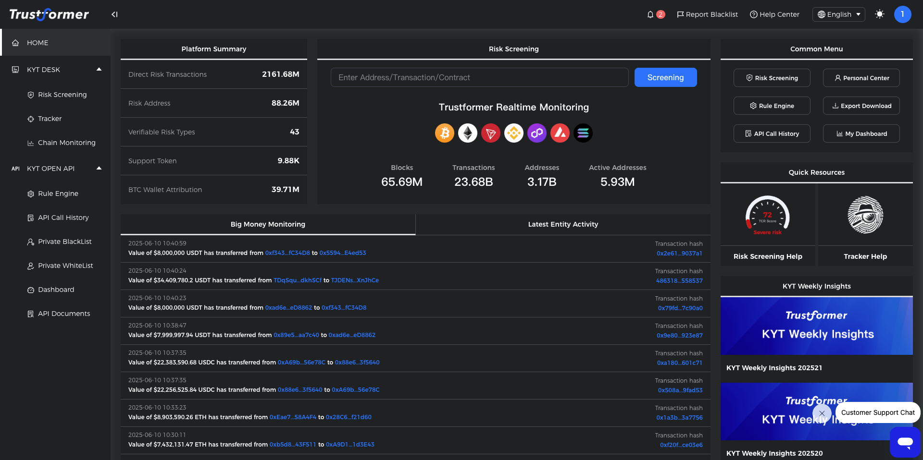
Task: Click Rule Engine in Common Menu
Action: tap(772, 106)
